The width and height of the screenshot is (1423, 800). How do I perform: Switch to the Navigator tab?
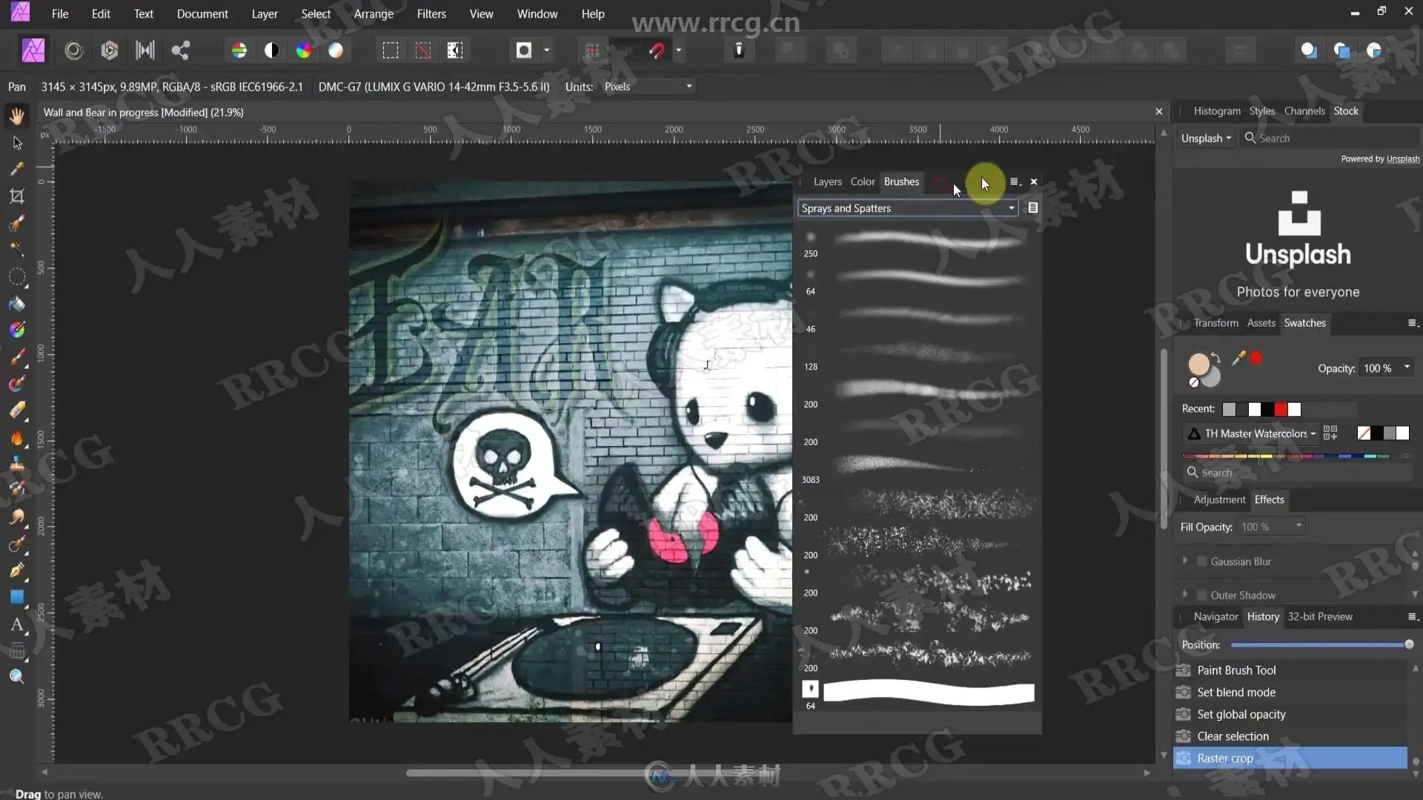(1215, 616)
